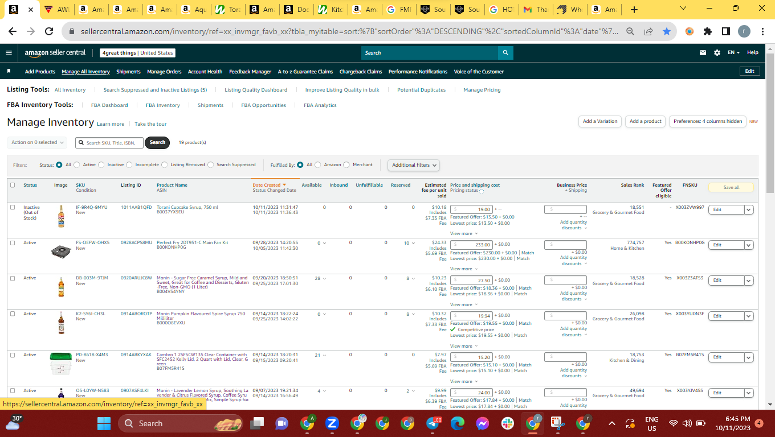
Task: Open a new browser tab with plus
Action: click(x=634, y=10)
